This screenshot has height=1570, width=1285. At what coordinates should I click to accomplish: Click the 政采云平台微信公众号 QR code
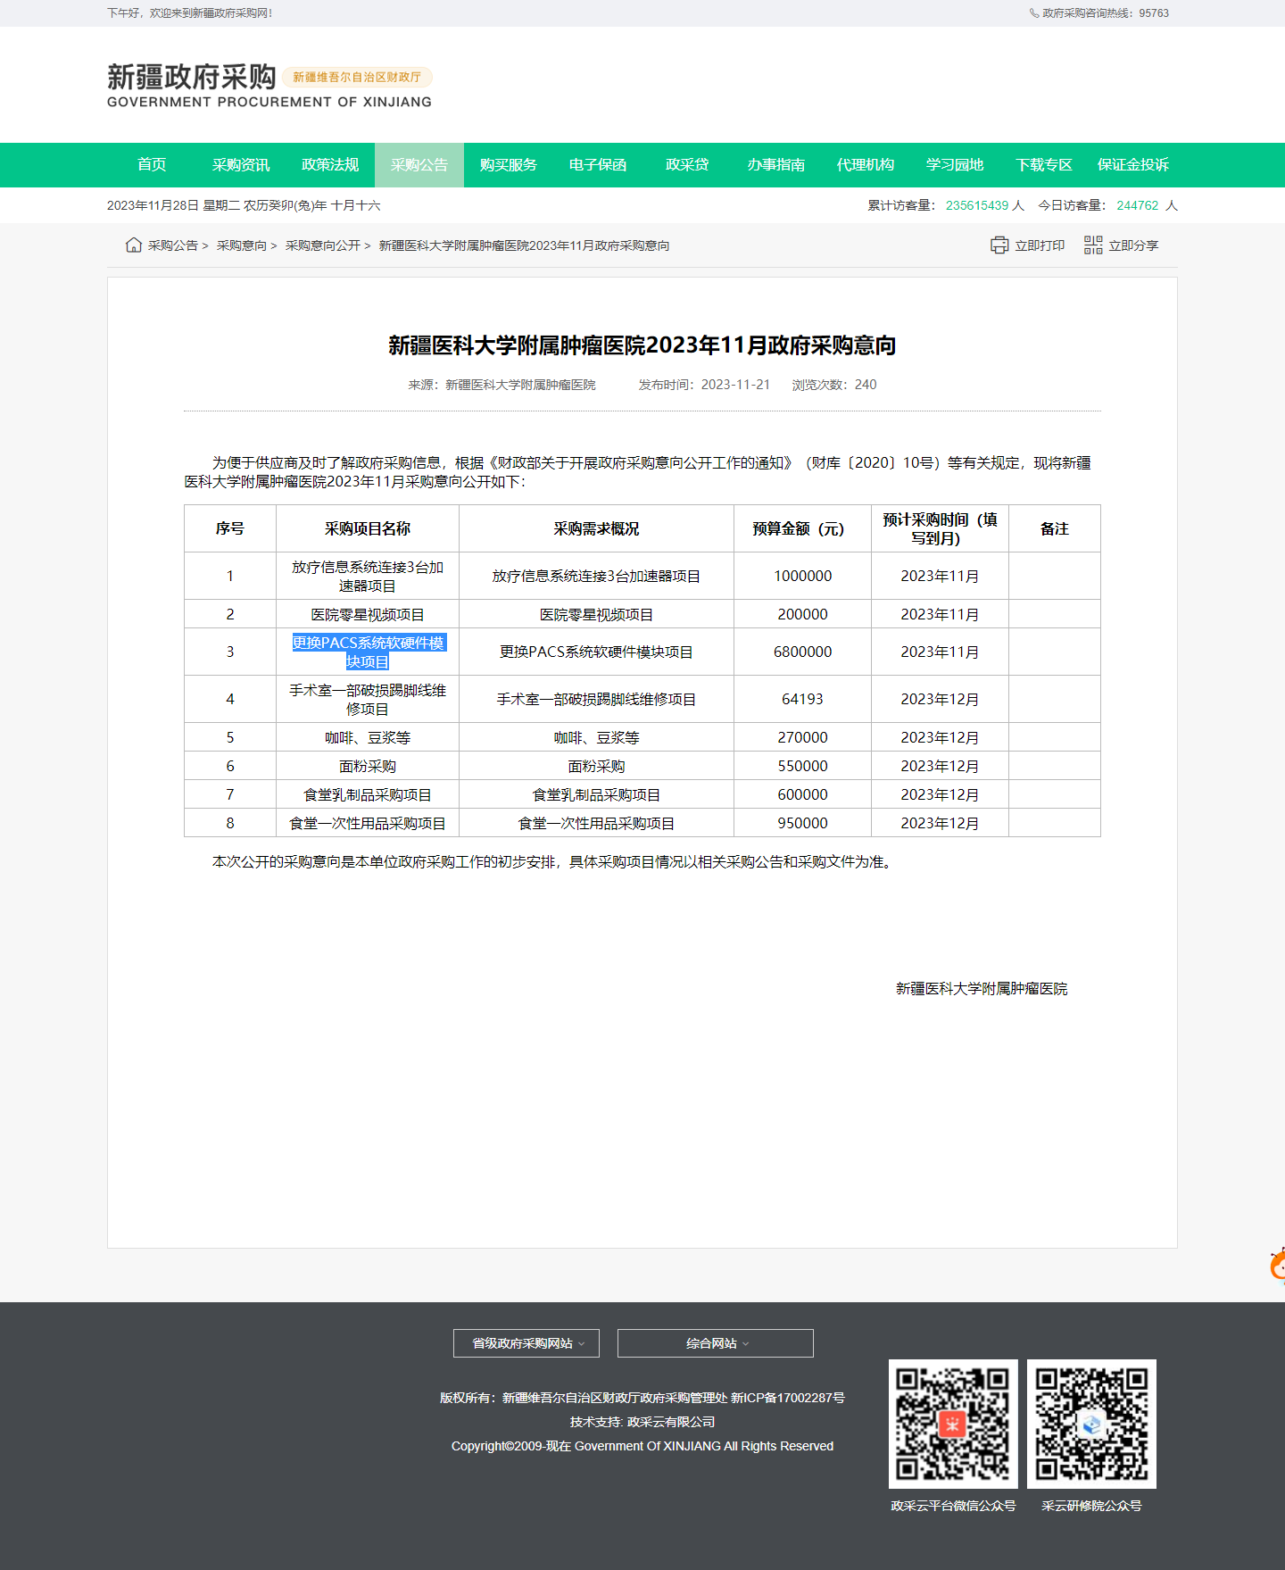(953, 1424)
